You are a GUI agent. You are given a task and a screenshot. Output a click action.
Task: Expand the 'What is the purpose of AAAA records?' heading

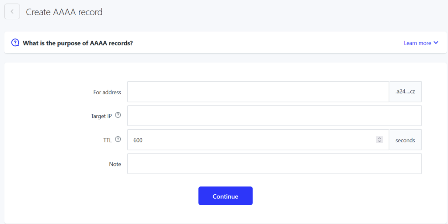78,43
